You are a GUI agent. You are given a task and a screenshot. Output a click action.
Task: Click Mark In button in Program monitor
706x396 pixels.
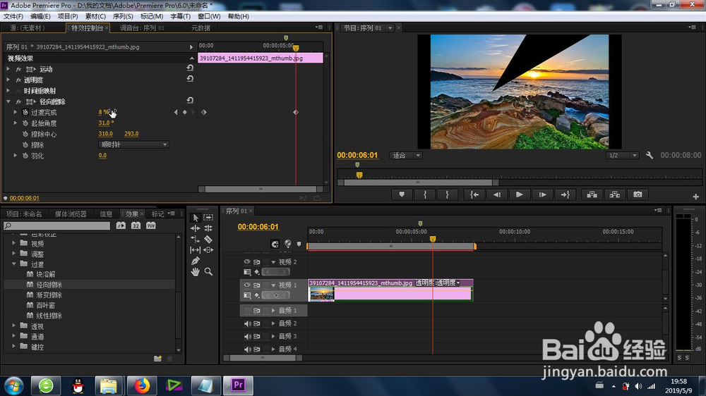(424, 194)
